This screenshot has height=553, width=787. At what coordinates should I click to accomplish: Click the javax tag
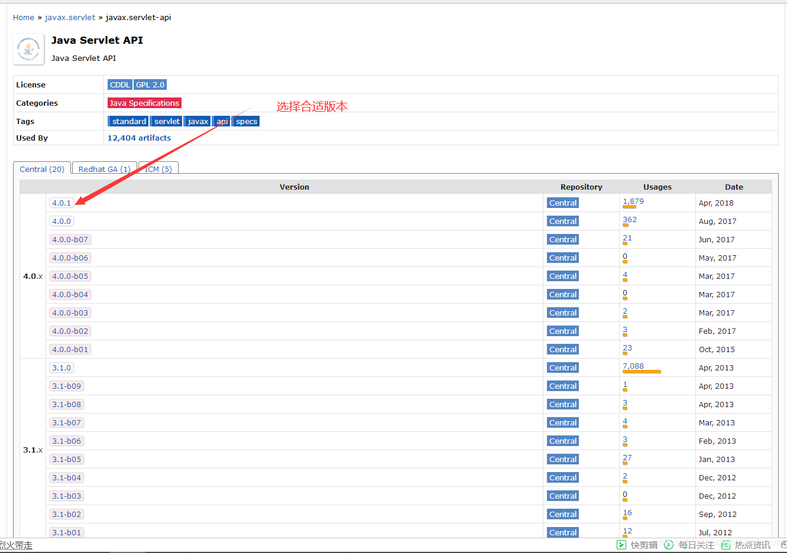coord(198,121)
